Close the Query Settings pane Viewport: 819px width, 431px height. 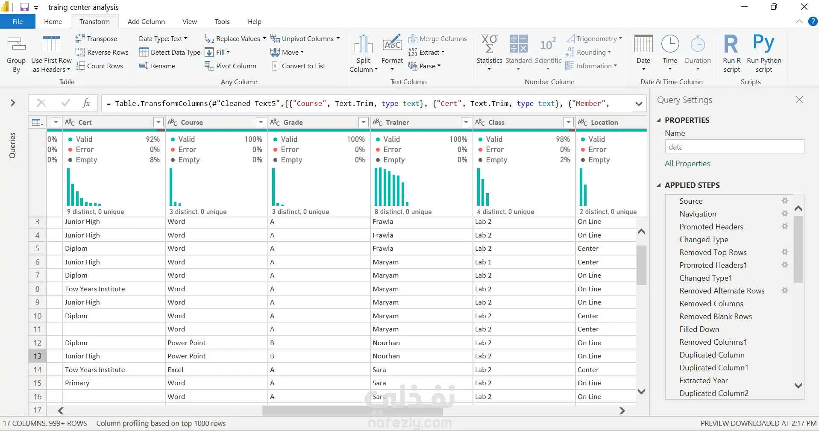coord(799,100)
